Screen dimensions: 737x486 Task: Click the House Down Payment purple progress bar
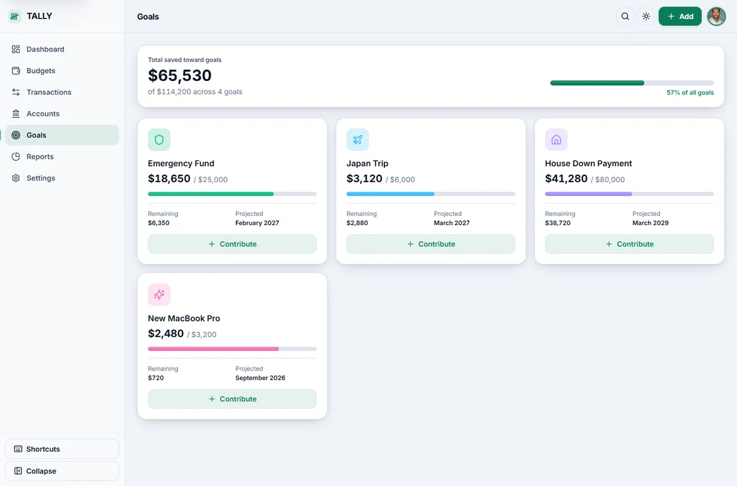(630, 194)
